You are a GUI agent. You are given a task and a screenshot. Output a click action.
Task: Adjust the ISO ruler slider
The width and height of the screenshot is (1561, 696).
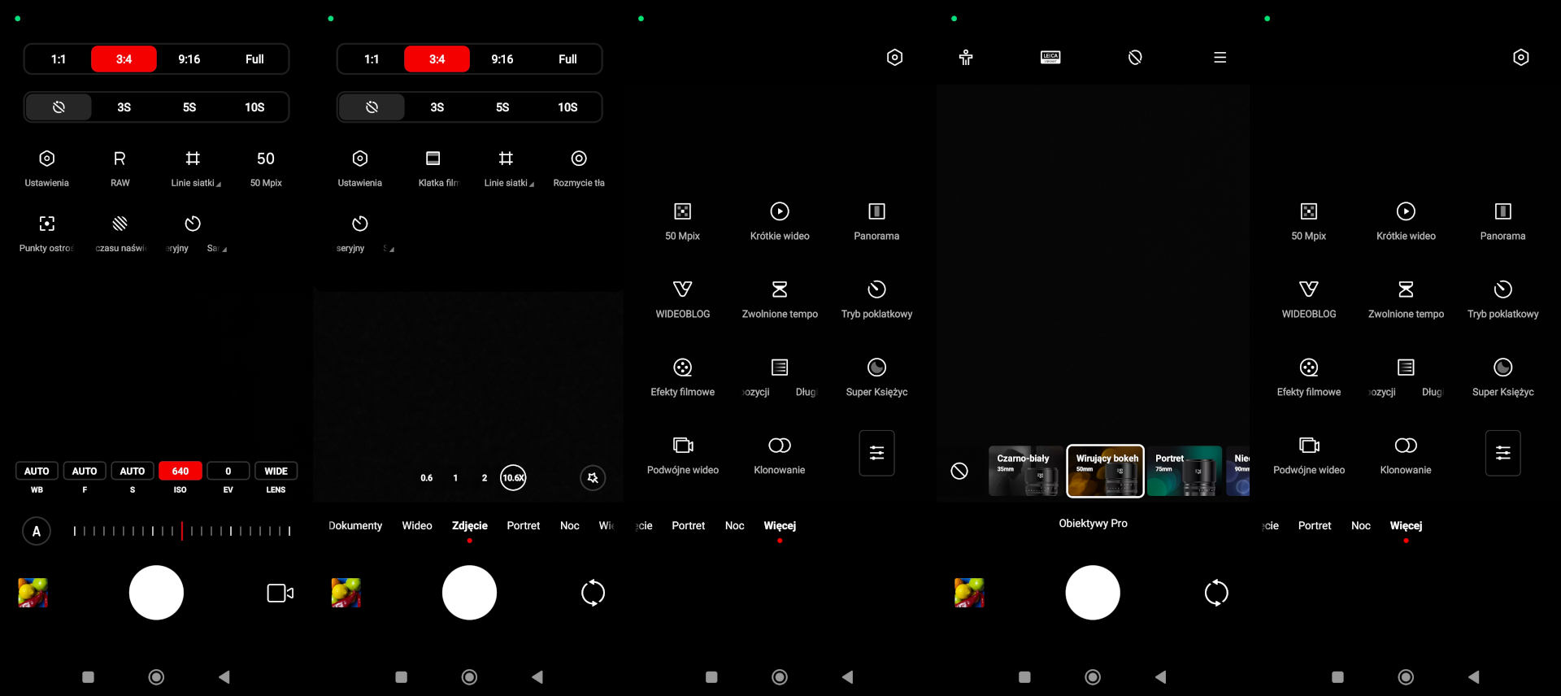pyautogui.click(x=182, y=531)
